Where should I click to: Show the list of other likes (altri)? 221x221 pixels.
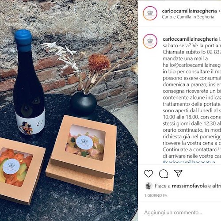tap(217, 186)
